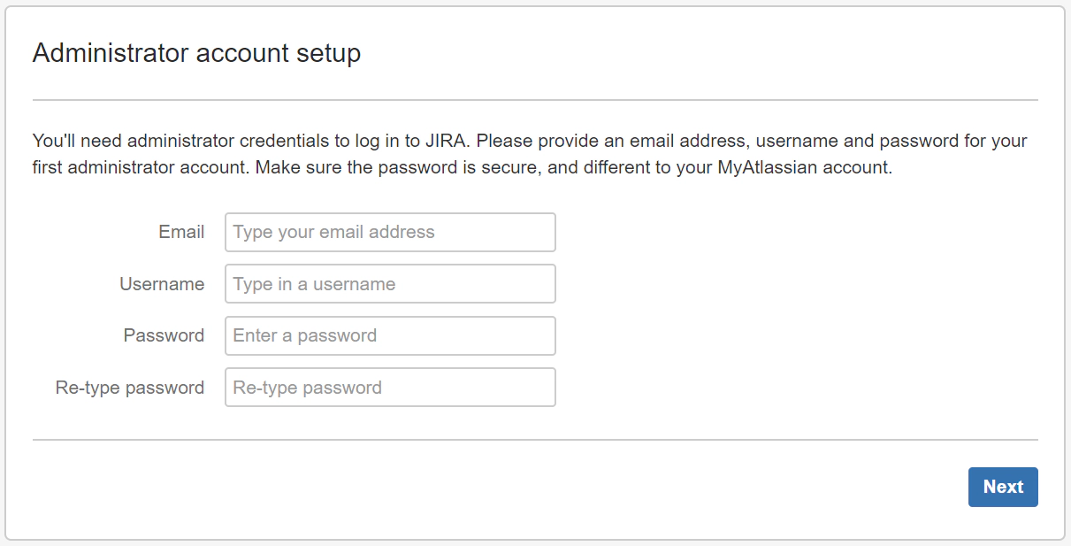Click the Email input field
Viewport: 1071px width, 546px height.
389,232
